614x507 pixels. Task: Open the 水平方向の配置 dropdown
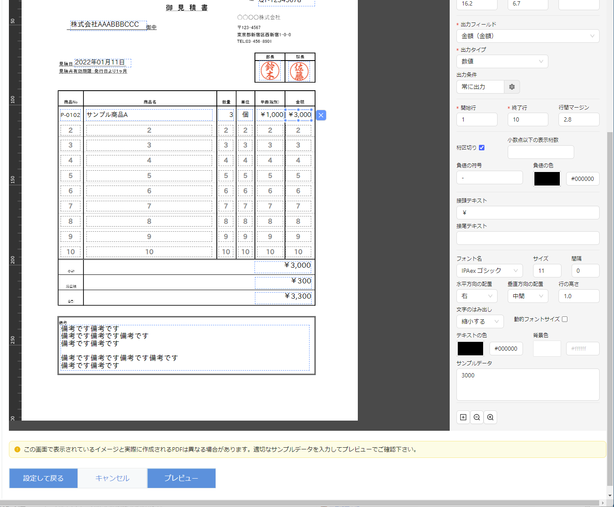[477, 296]
